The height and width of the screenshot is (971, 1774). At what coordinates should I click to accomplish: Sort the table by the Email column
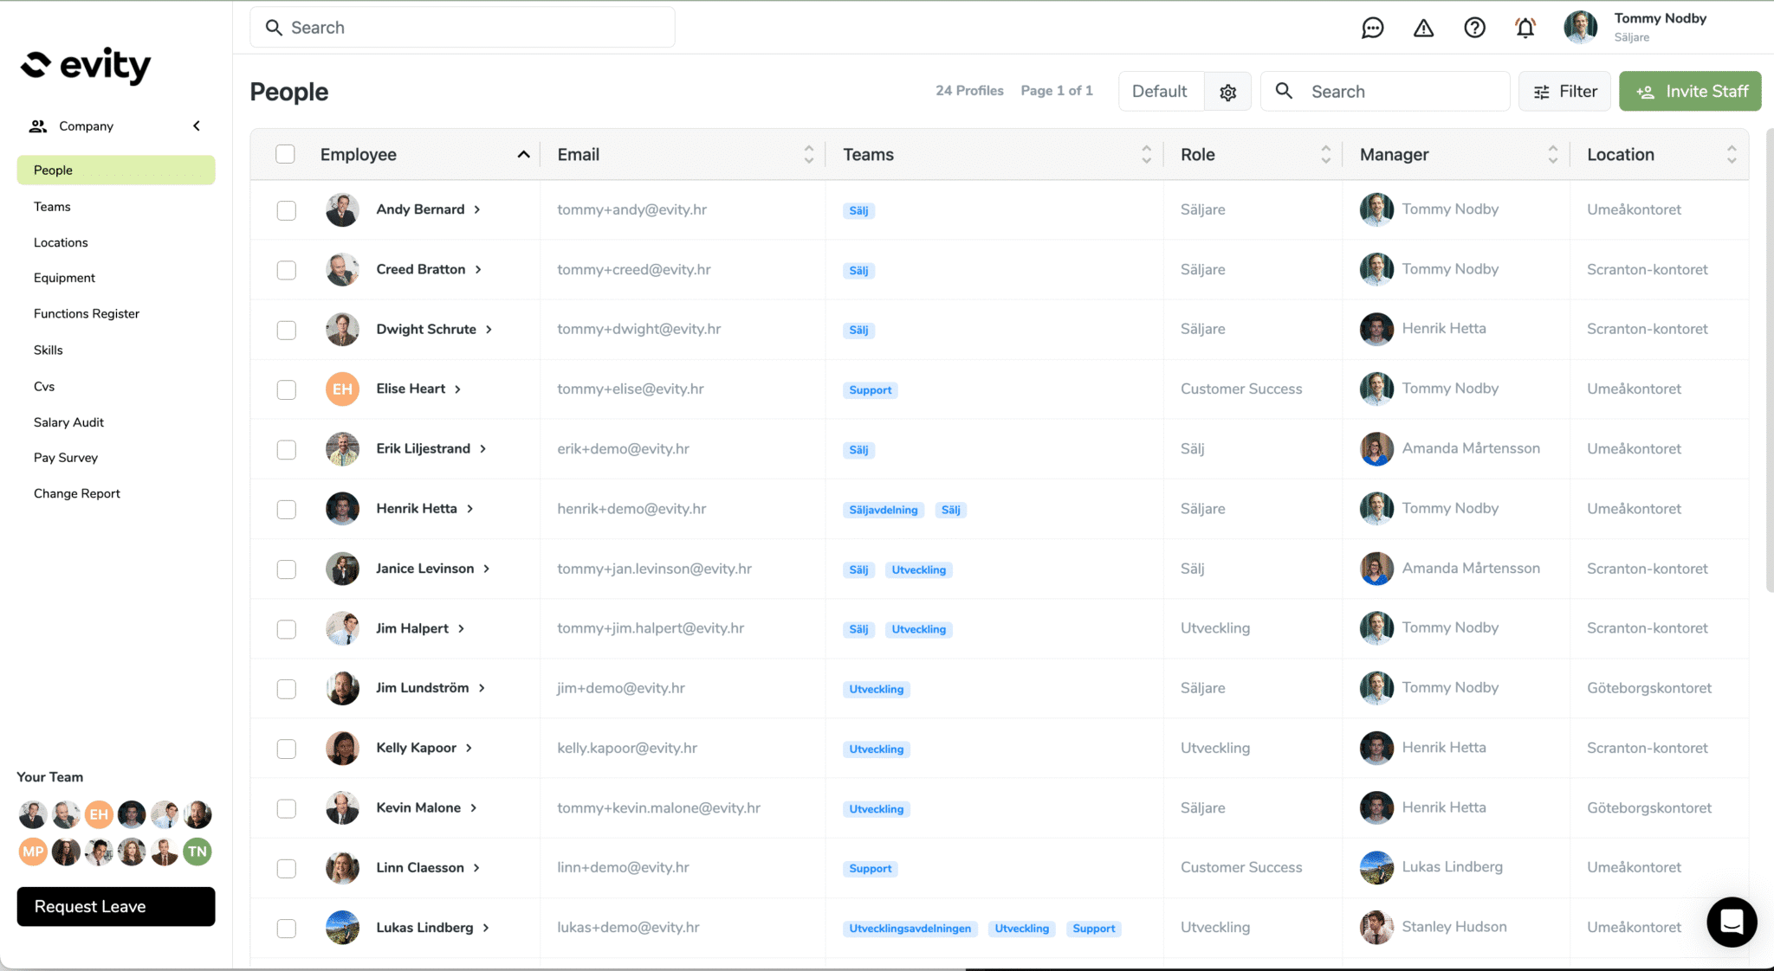click(x=808, y=154)
